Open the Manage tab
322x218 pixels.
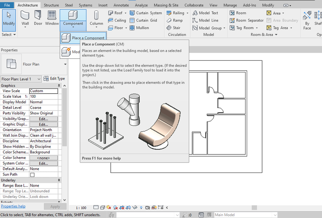pos(230,5)
